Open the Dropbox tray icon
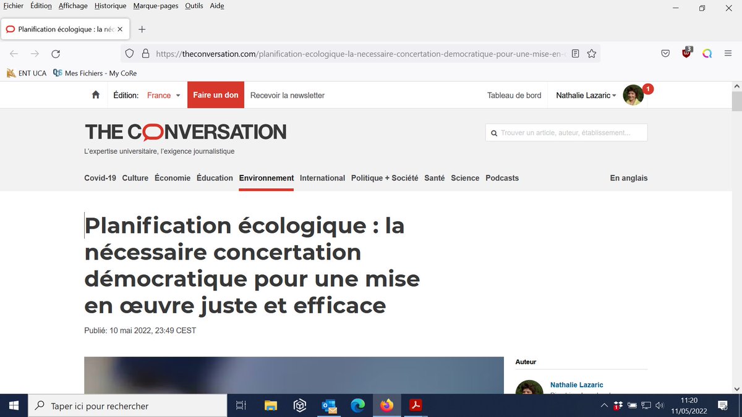The height and width of the screenshot is (417, 742). click(618, 406)
